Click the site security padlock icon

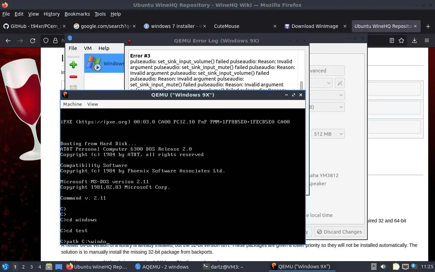click(55, 40)
